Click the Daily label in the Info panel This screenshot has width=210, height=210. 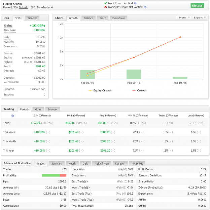point(7,37)
